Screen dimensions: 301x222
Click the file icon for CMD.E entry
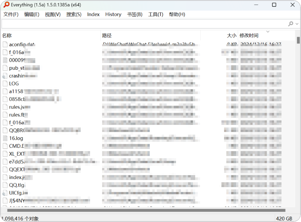pos(5,146)
